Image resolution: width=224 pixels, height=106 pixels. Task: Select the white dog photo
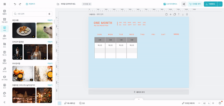[45, 30]
